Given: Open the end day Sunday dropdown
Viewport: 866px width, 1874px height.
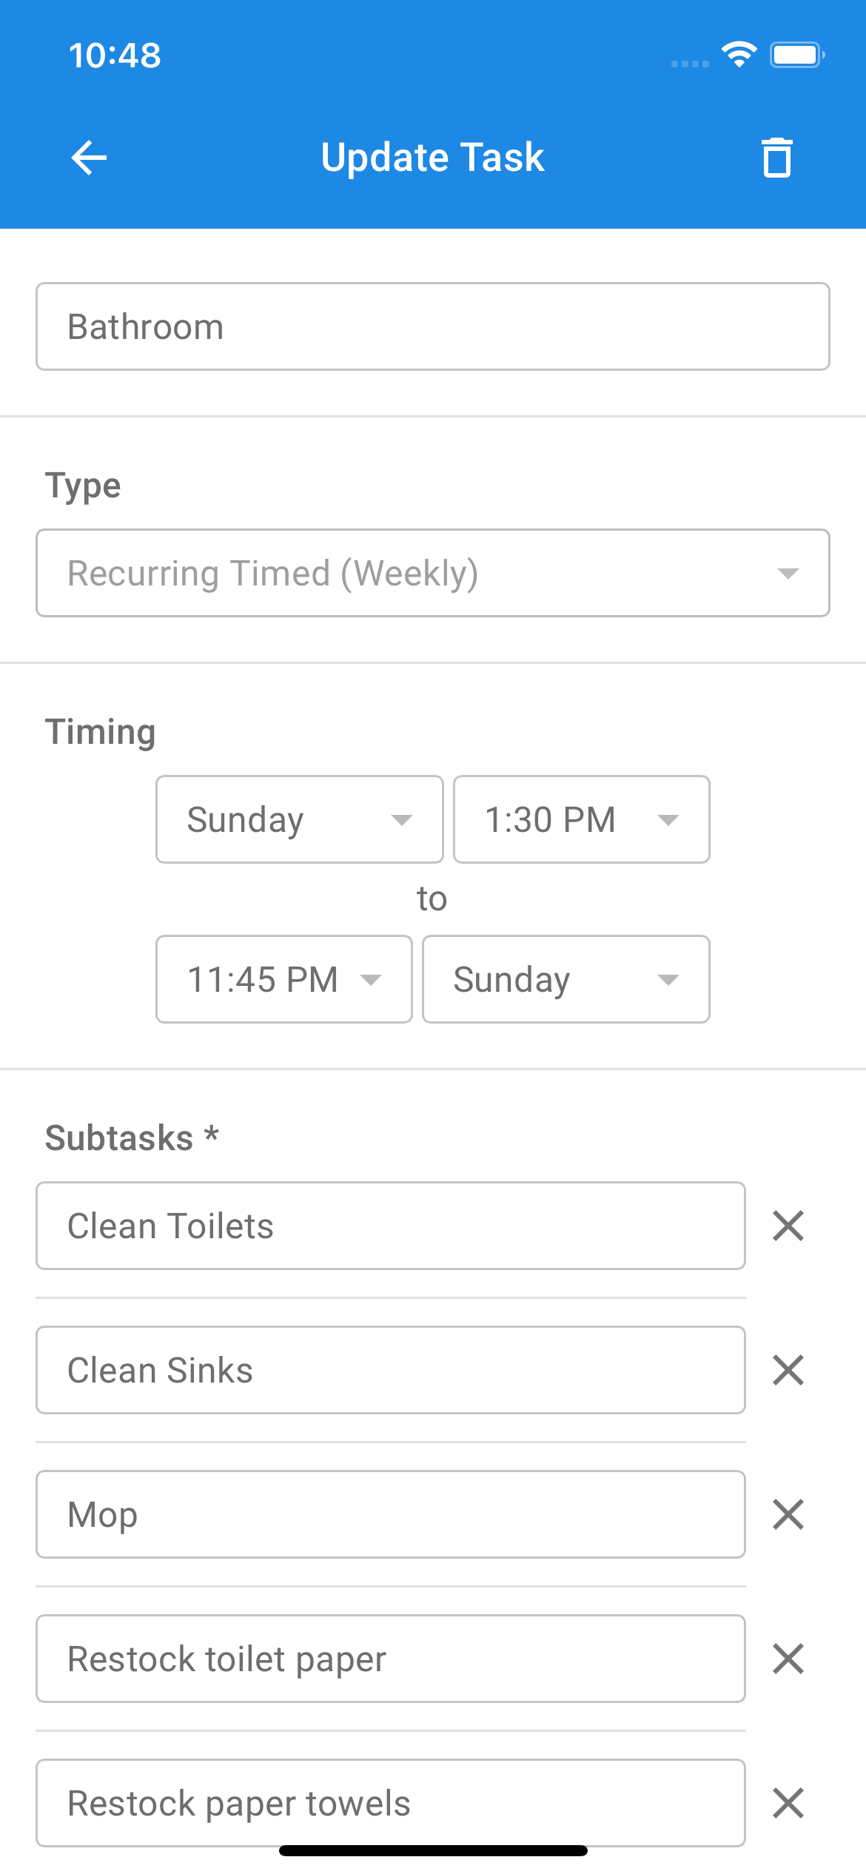Looking at the screenshot, I should pos(565,979).
